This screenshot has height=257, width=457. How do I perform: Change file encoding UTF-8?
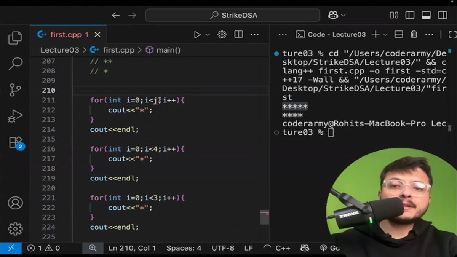click(223, 248)
